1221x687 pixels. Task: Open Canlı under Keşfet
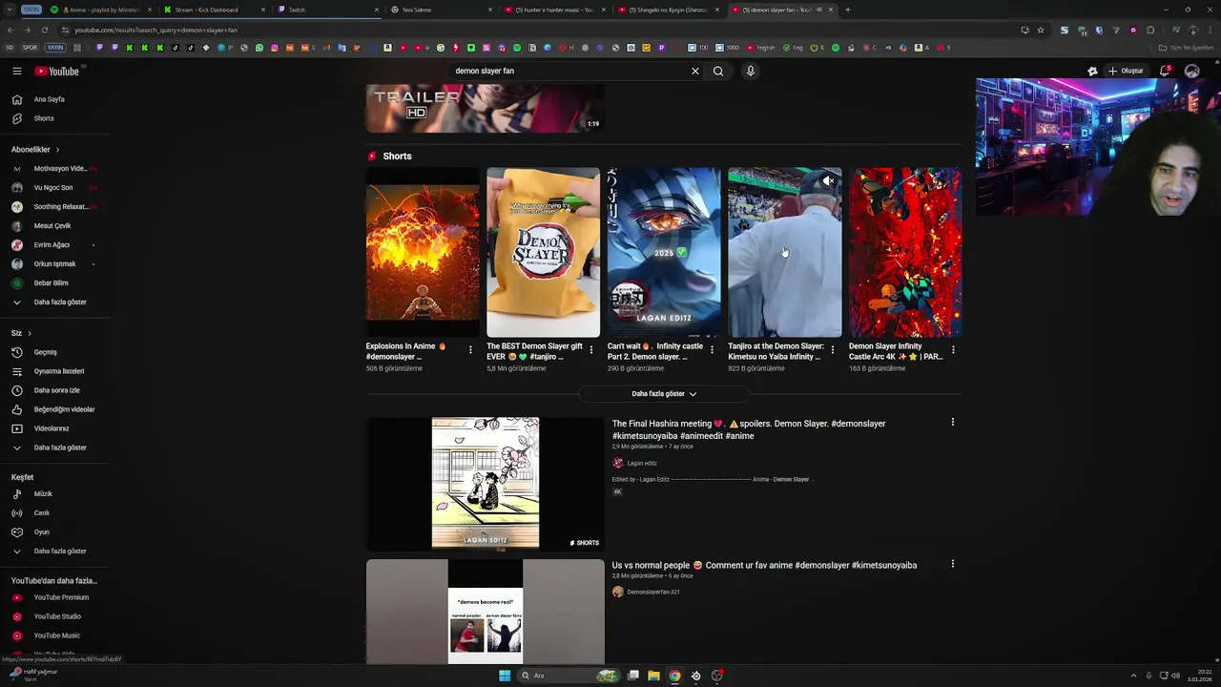pos(41,513)
